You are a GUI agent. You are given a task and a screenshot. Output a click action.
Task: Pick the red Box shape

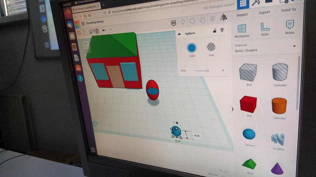pos(248,104)
